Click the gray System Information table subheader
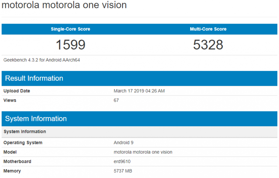The width and height of the screenshot is (279, 178). pos(25,131)
